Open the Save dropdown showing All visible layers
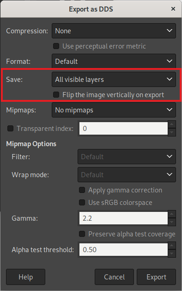 click(114, 80)
